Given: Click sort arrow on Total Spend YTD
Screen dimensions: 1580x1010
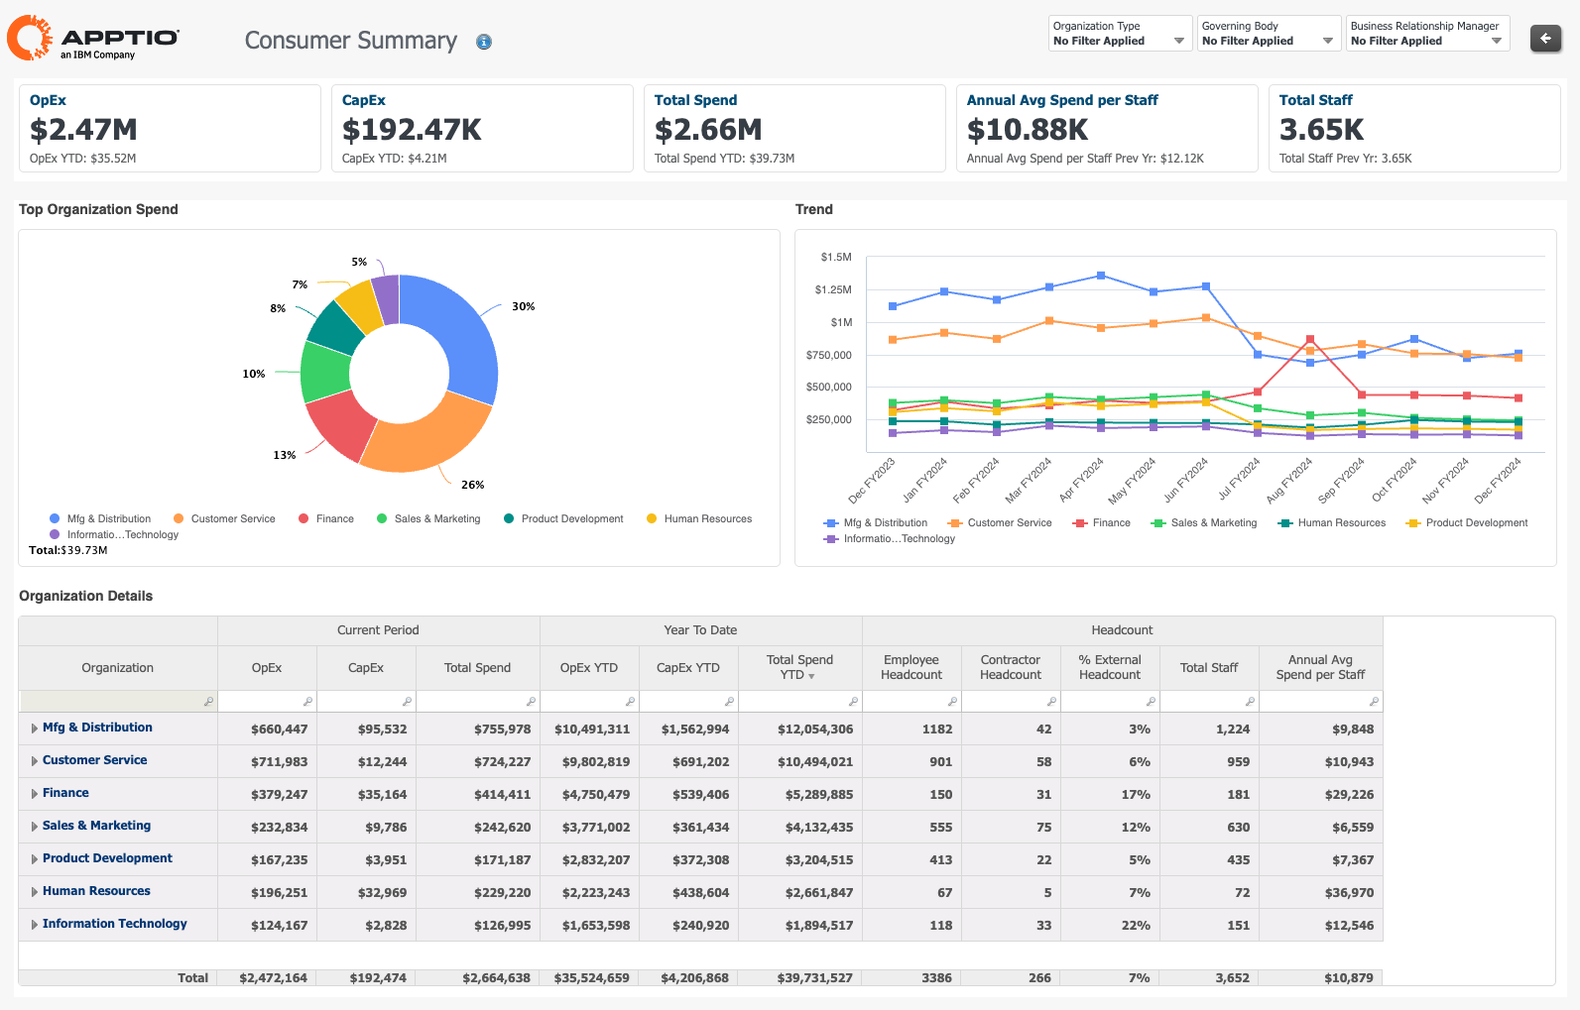Looking at the screenshot, I should (x=811, y=676).
